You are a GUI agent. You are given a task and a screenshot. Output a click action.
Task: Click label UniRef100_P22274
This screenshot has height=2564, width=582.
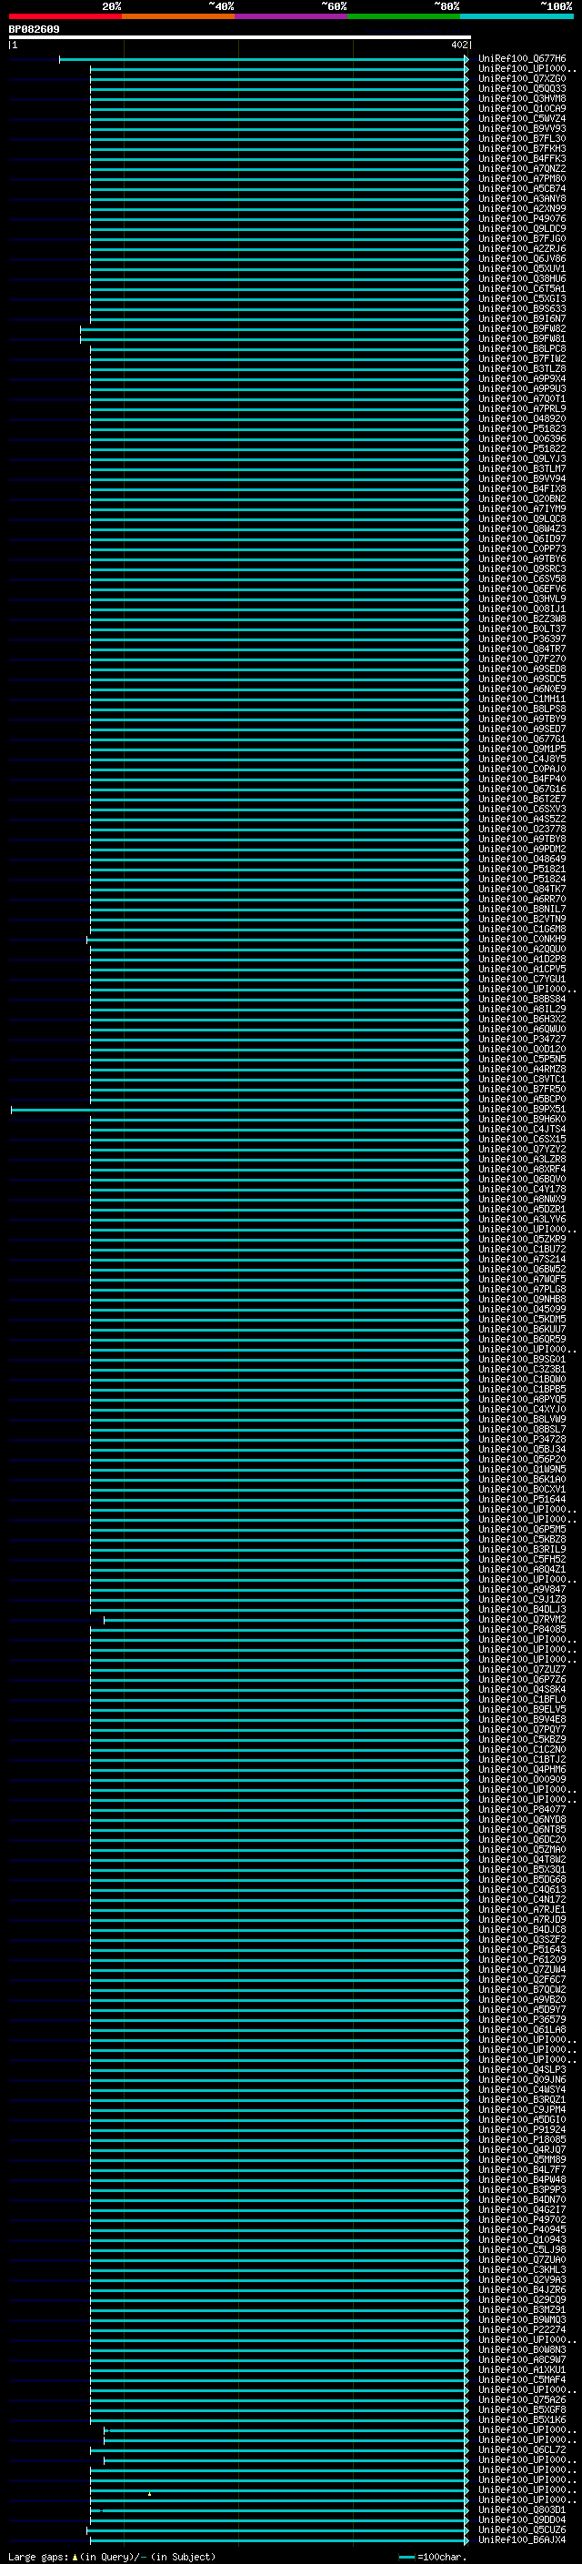click(x=522, y=2329)
